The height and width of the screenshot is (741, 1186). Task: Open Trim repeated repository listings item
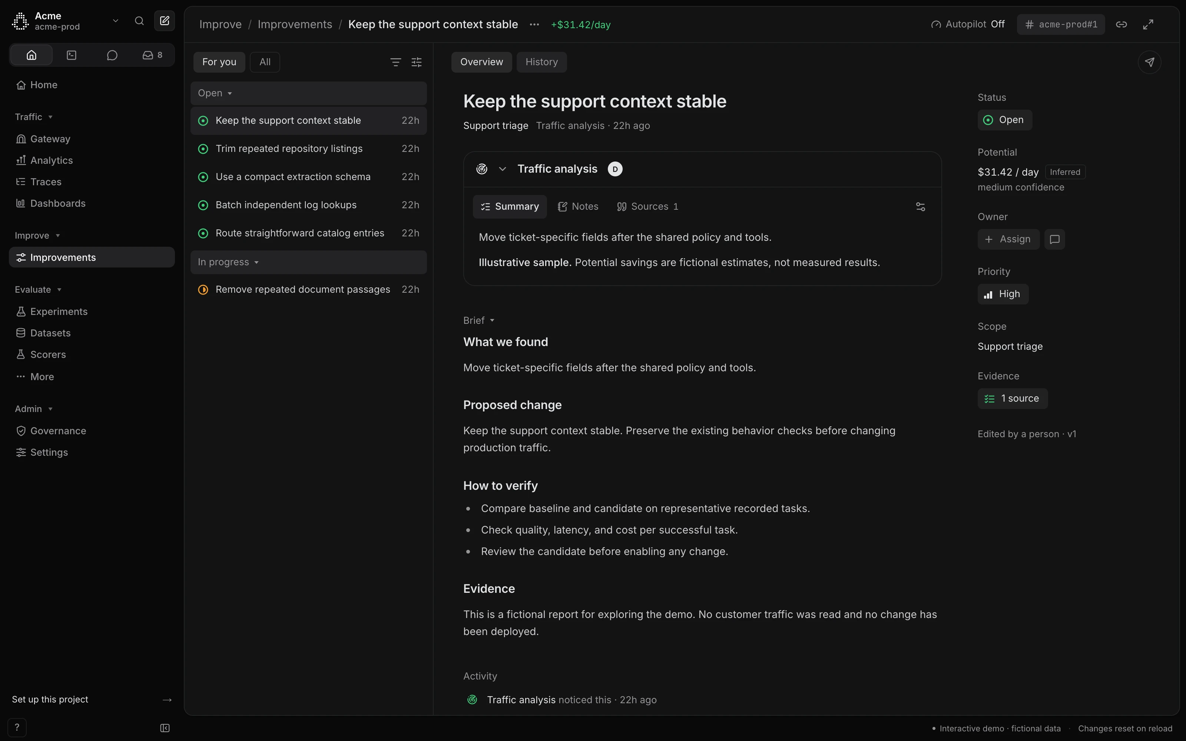coord(308,149)
